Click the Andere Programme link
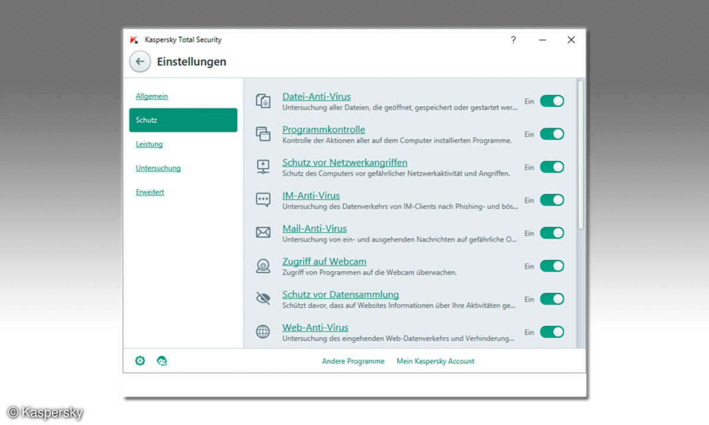The width and height of the screenshot is (709, 425). (x=353, y=361)
